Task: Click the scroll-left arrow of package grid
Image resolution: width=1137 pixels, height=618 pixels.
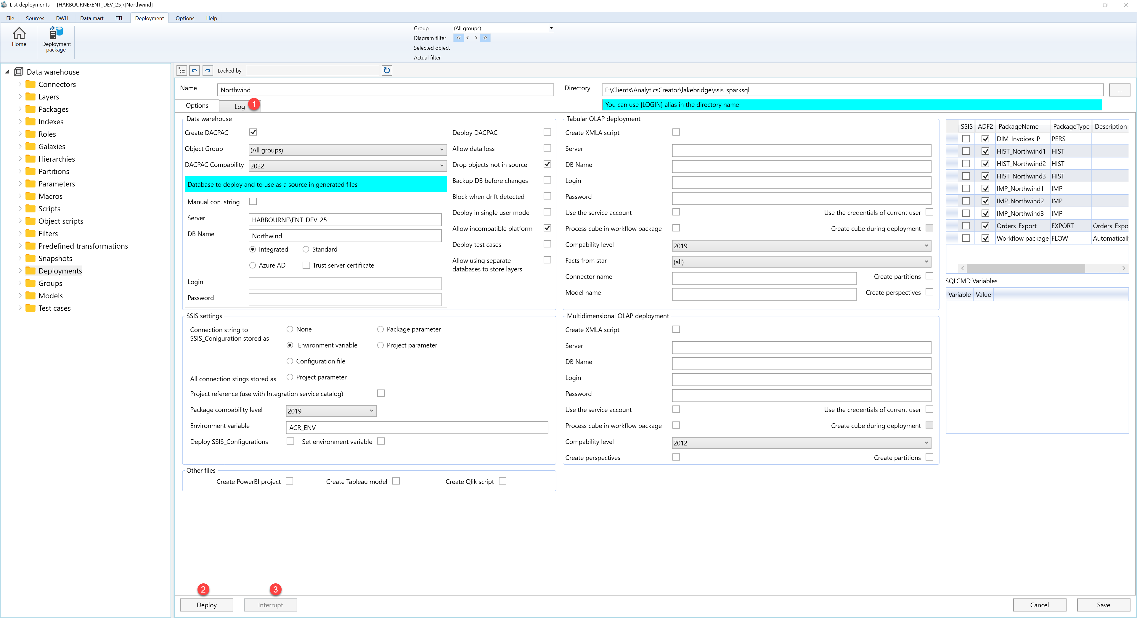Action: coord(962,268)
